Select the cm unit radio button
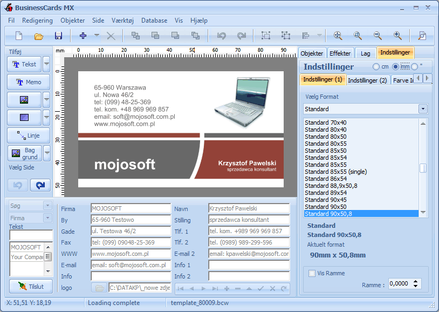 tap(376, 67)
